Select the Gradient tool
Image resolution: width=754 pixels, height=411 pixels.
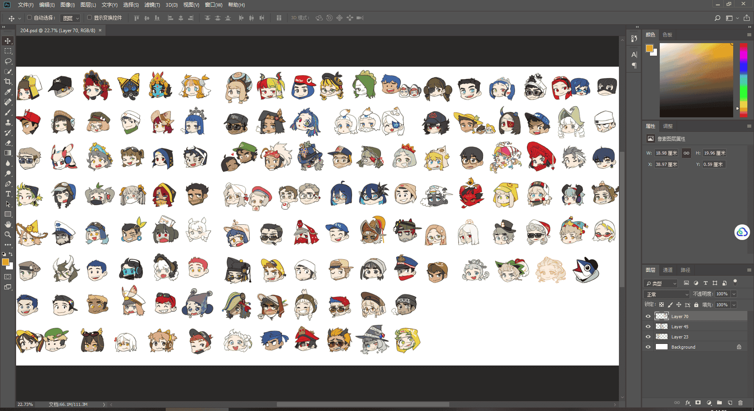click(x=8, y=153)
